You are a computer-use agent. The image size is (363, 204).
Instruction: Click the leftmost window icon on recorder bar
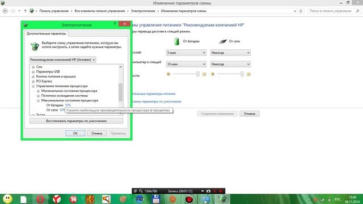[135, 191]
